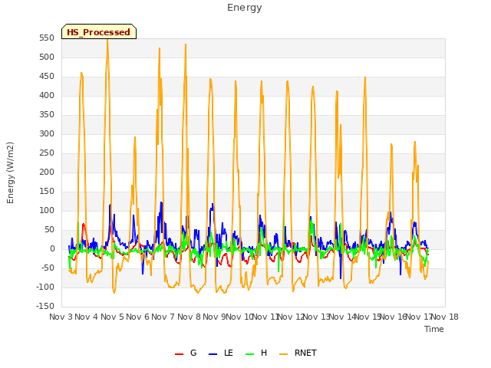Click the 250 y-axis tick label
The image size is (491, 368).
point(47,153)
